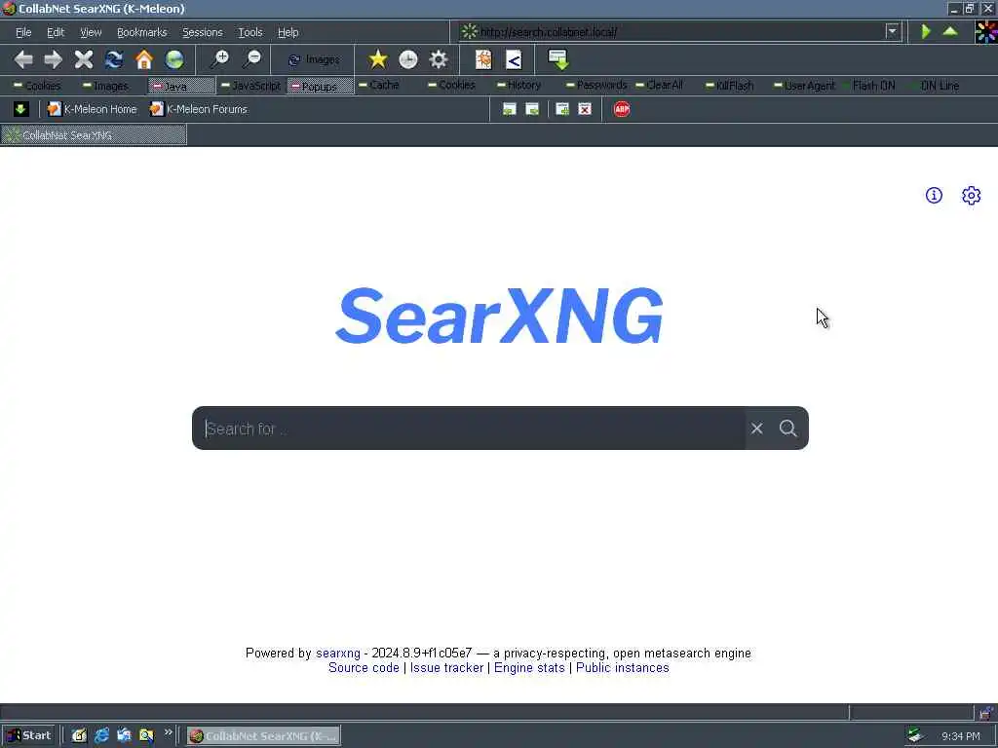Select the CollabNet SearXNG tab
The height and width of the screenshot is (748, 998).
coord(94,134)
